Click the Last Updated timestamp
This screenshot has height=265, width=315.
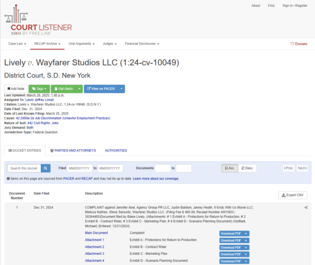click(x=45, y=95)
